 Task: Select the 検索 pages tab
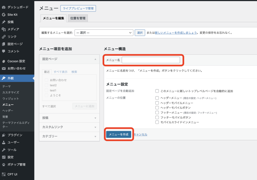[74, 72]
